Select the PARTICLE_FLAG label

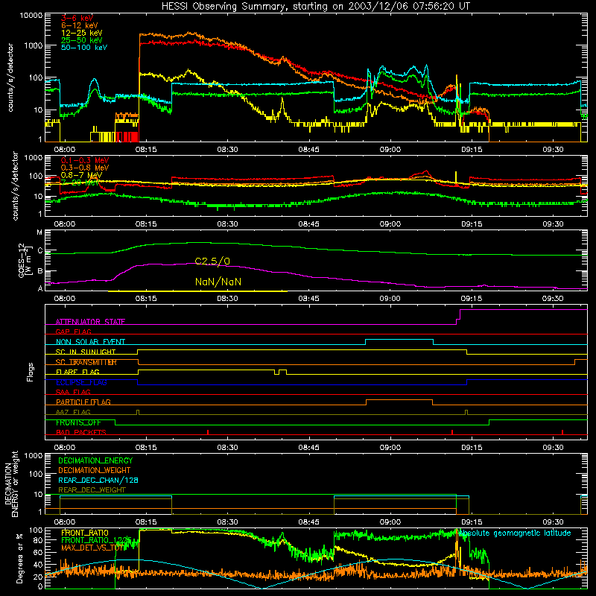[83, 402]
